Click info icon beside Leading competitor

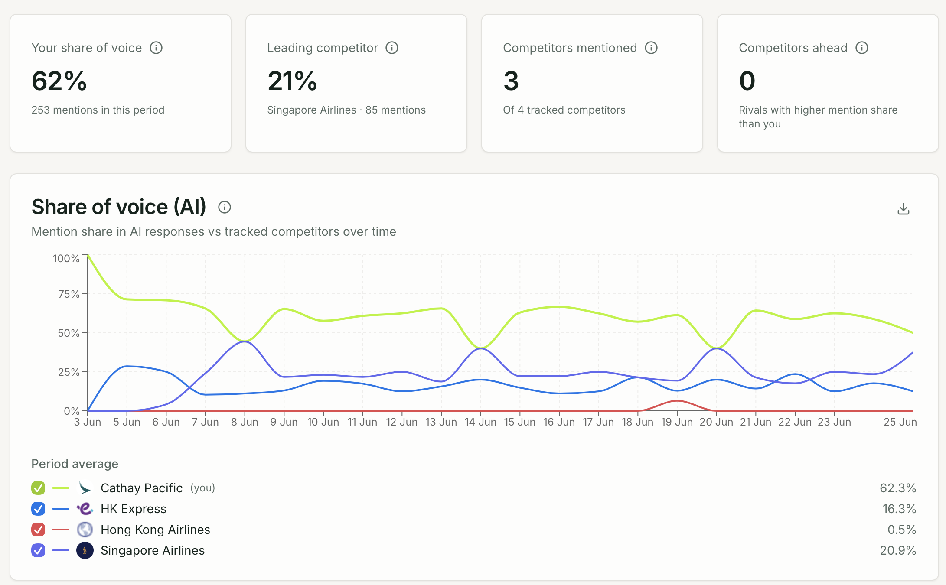pos(392,48)
